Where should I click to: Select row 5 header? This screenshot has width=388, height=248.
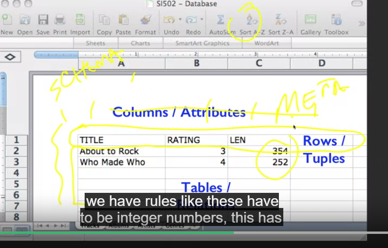point(16,184)
